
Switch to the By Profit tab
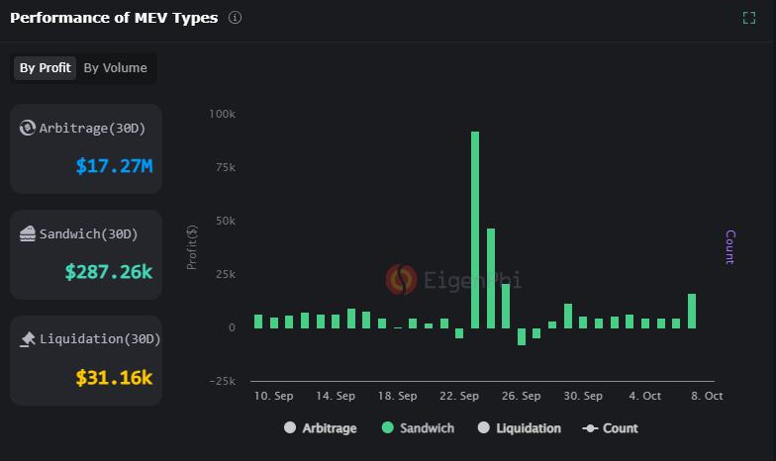point(46,68)
